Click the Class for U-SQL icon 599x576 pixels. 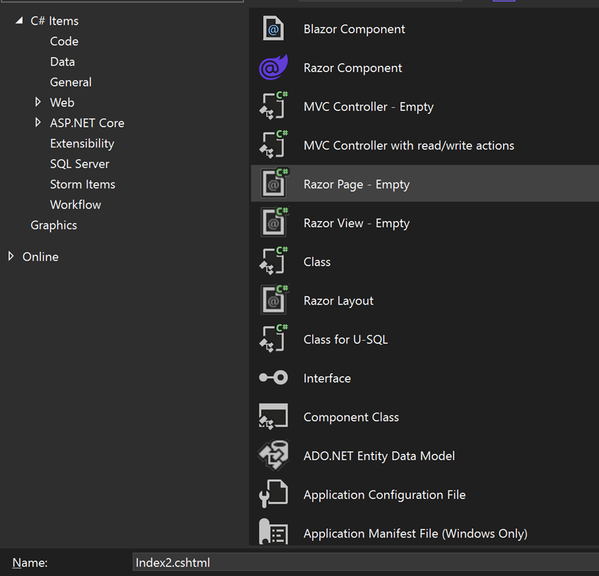[273, 338]
